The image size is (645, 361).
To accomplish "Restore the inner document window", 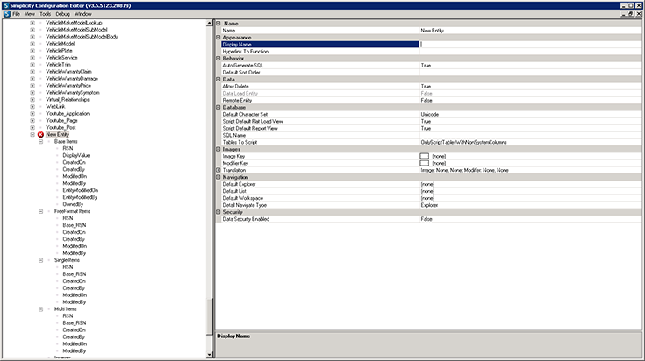I will 632,14.
